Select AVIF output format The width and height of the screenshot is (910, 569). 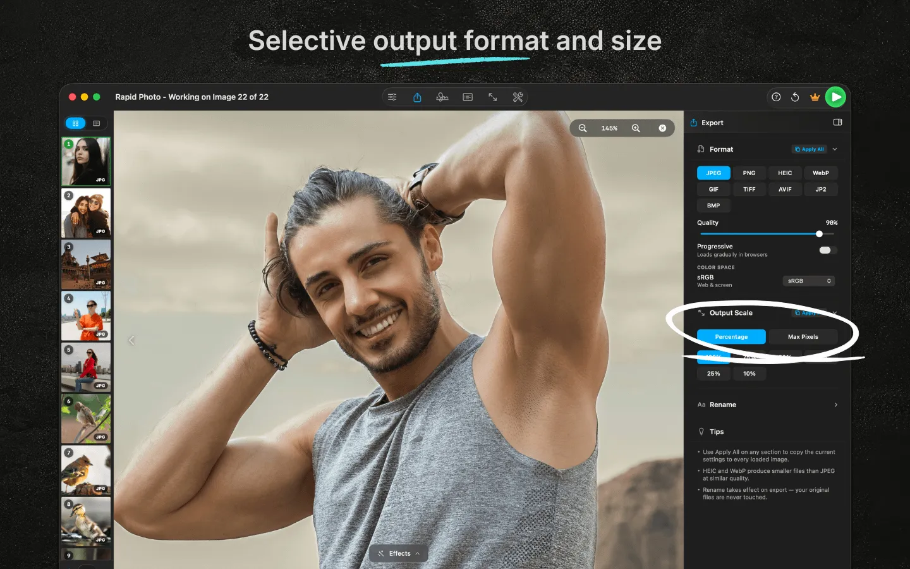point(785,189)
